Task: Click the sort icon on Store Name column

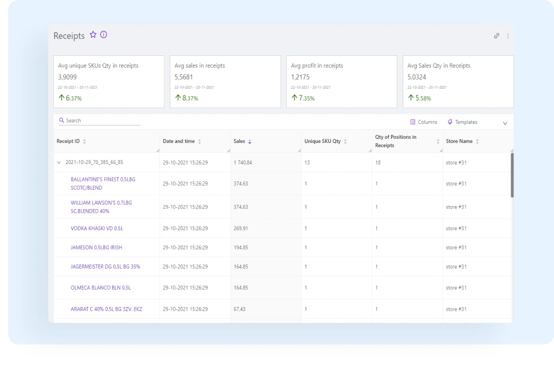Action: [x=478, y=141]
